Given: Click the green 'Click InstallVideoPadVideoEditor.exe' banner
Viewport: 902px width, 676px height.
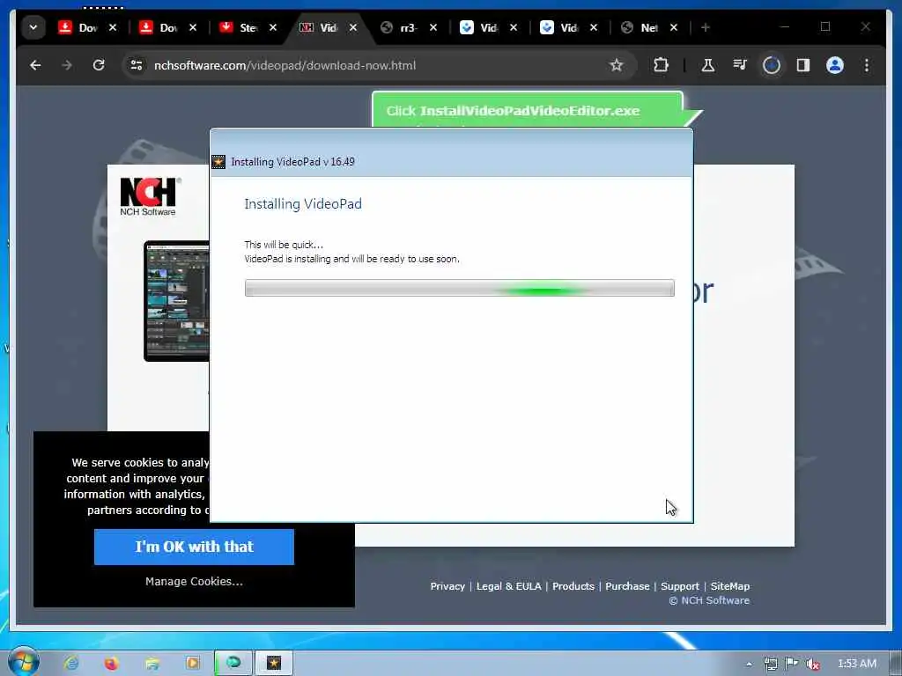Looking at the screenshot, I should pyautogui.click(x=528, y=110).
